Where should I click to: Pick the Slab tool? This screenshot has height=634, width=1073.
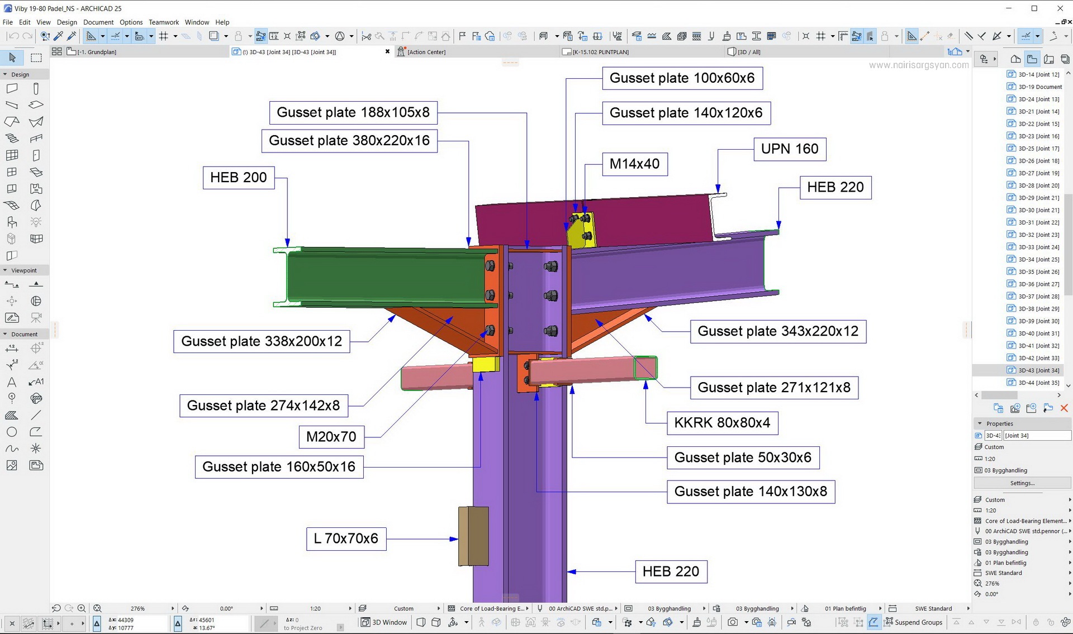pyautogui.click(x=36, y=105)
